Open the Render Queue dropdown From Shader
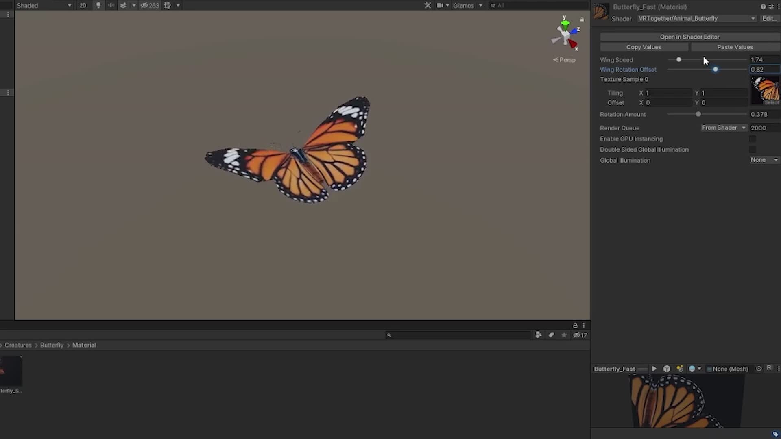Screen dimensions: 781x439 pyautogui.click(x=724, y=128)
